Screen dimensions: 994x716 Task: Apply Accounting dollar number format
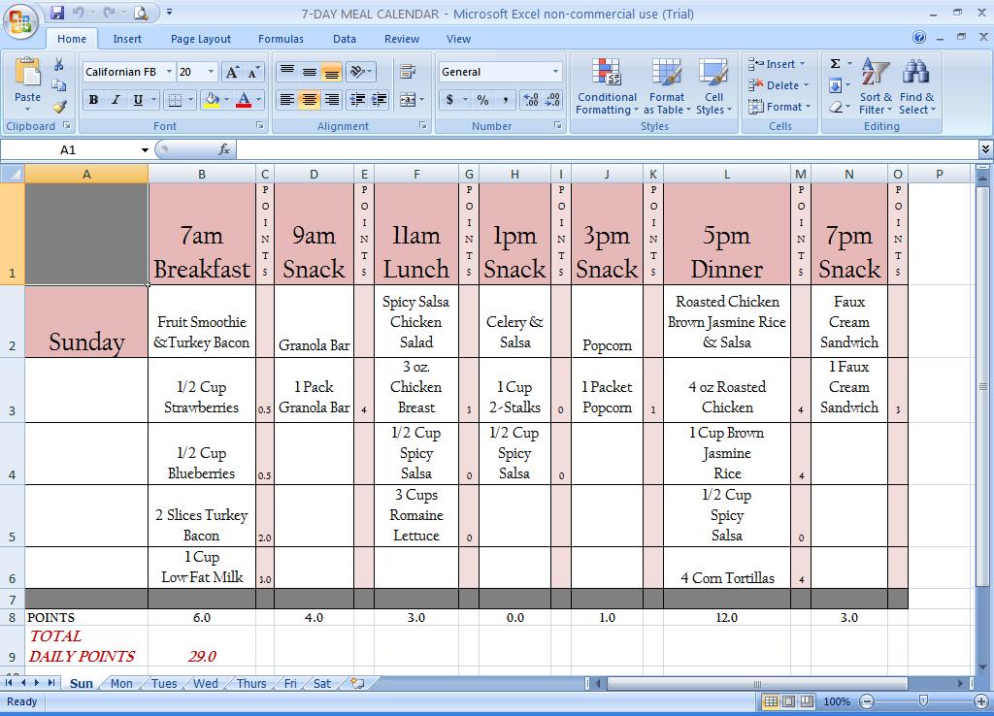[x=449, y=100]
